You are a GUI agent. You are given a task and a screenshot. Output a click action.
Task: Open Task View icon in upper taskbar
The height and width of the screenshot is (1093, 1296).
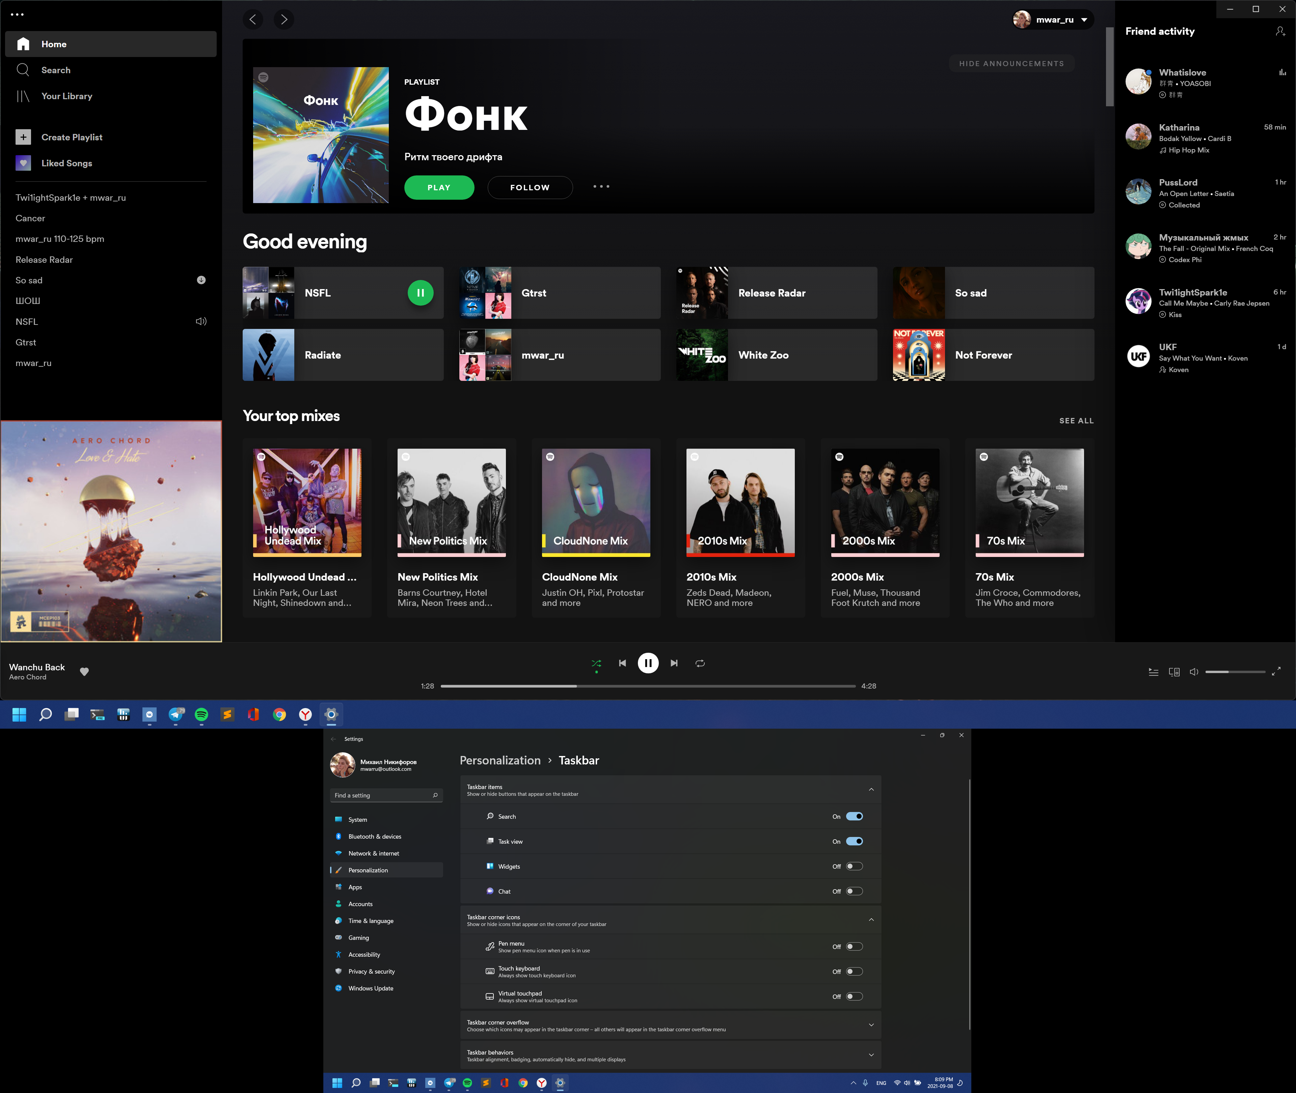[x=72, y=714]
